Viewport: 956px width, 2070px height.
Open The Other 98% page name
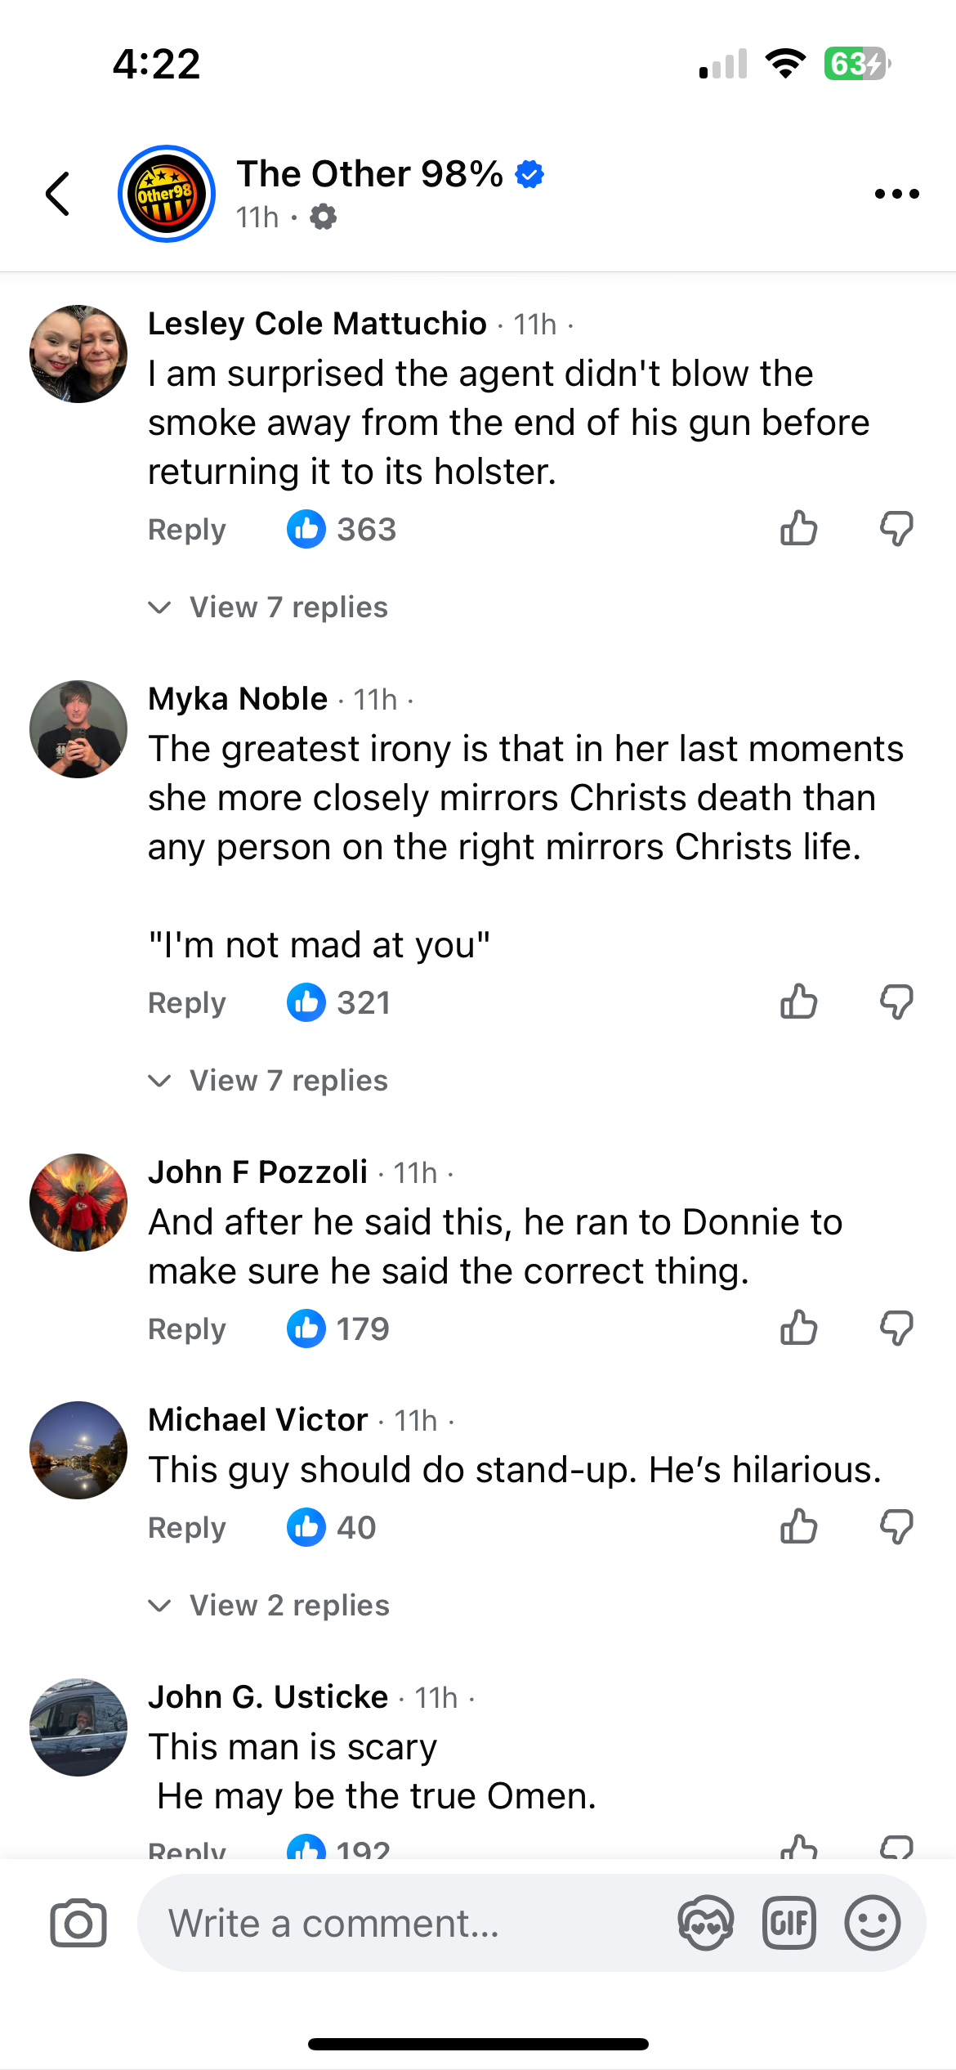click(x=369, y=174)
